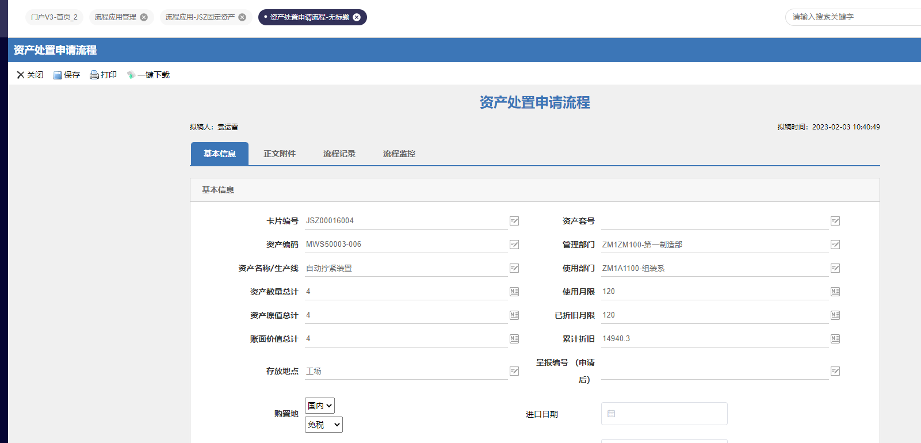Select the 基本信息 tab
This screenshot has width=921, height=443.
(x=220, y=154)
